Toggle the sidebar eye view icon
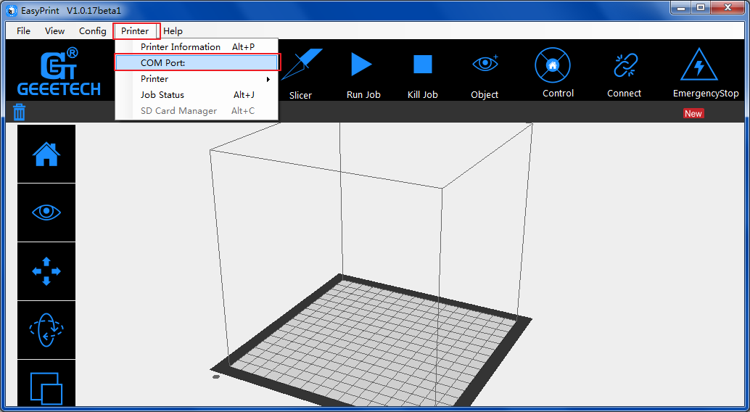 click(46, 213)
